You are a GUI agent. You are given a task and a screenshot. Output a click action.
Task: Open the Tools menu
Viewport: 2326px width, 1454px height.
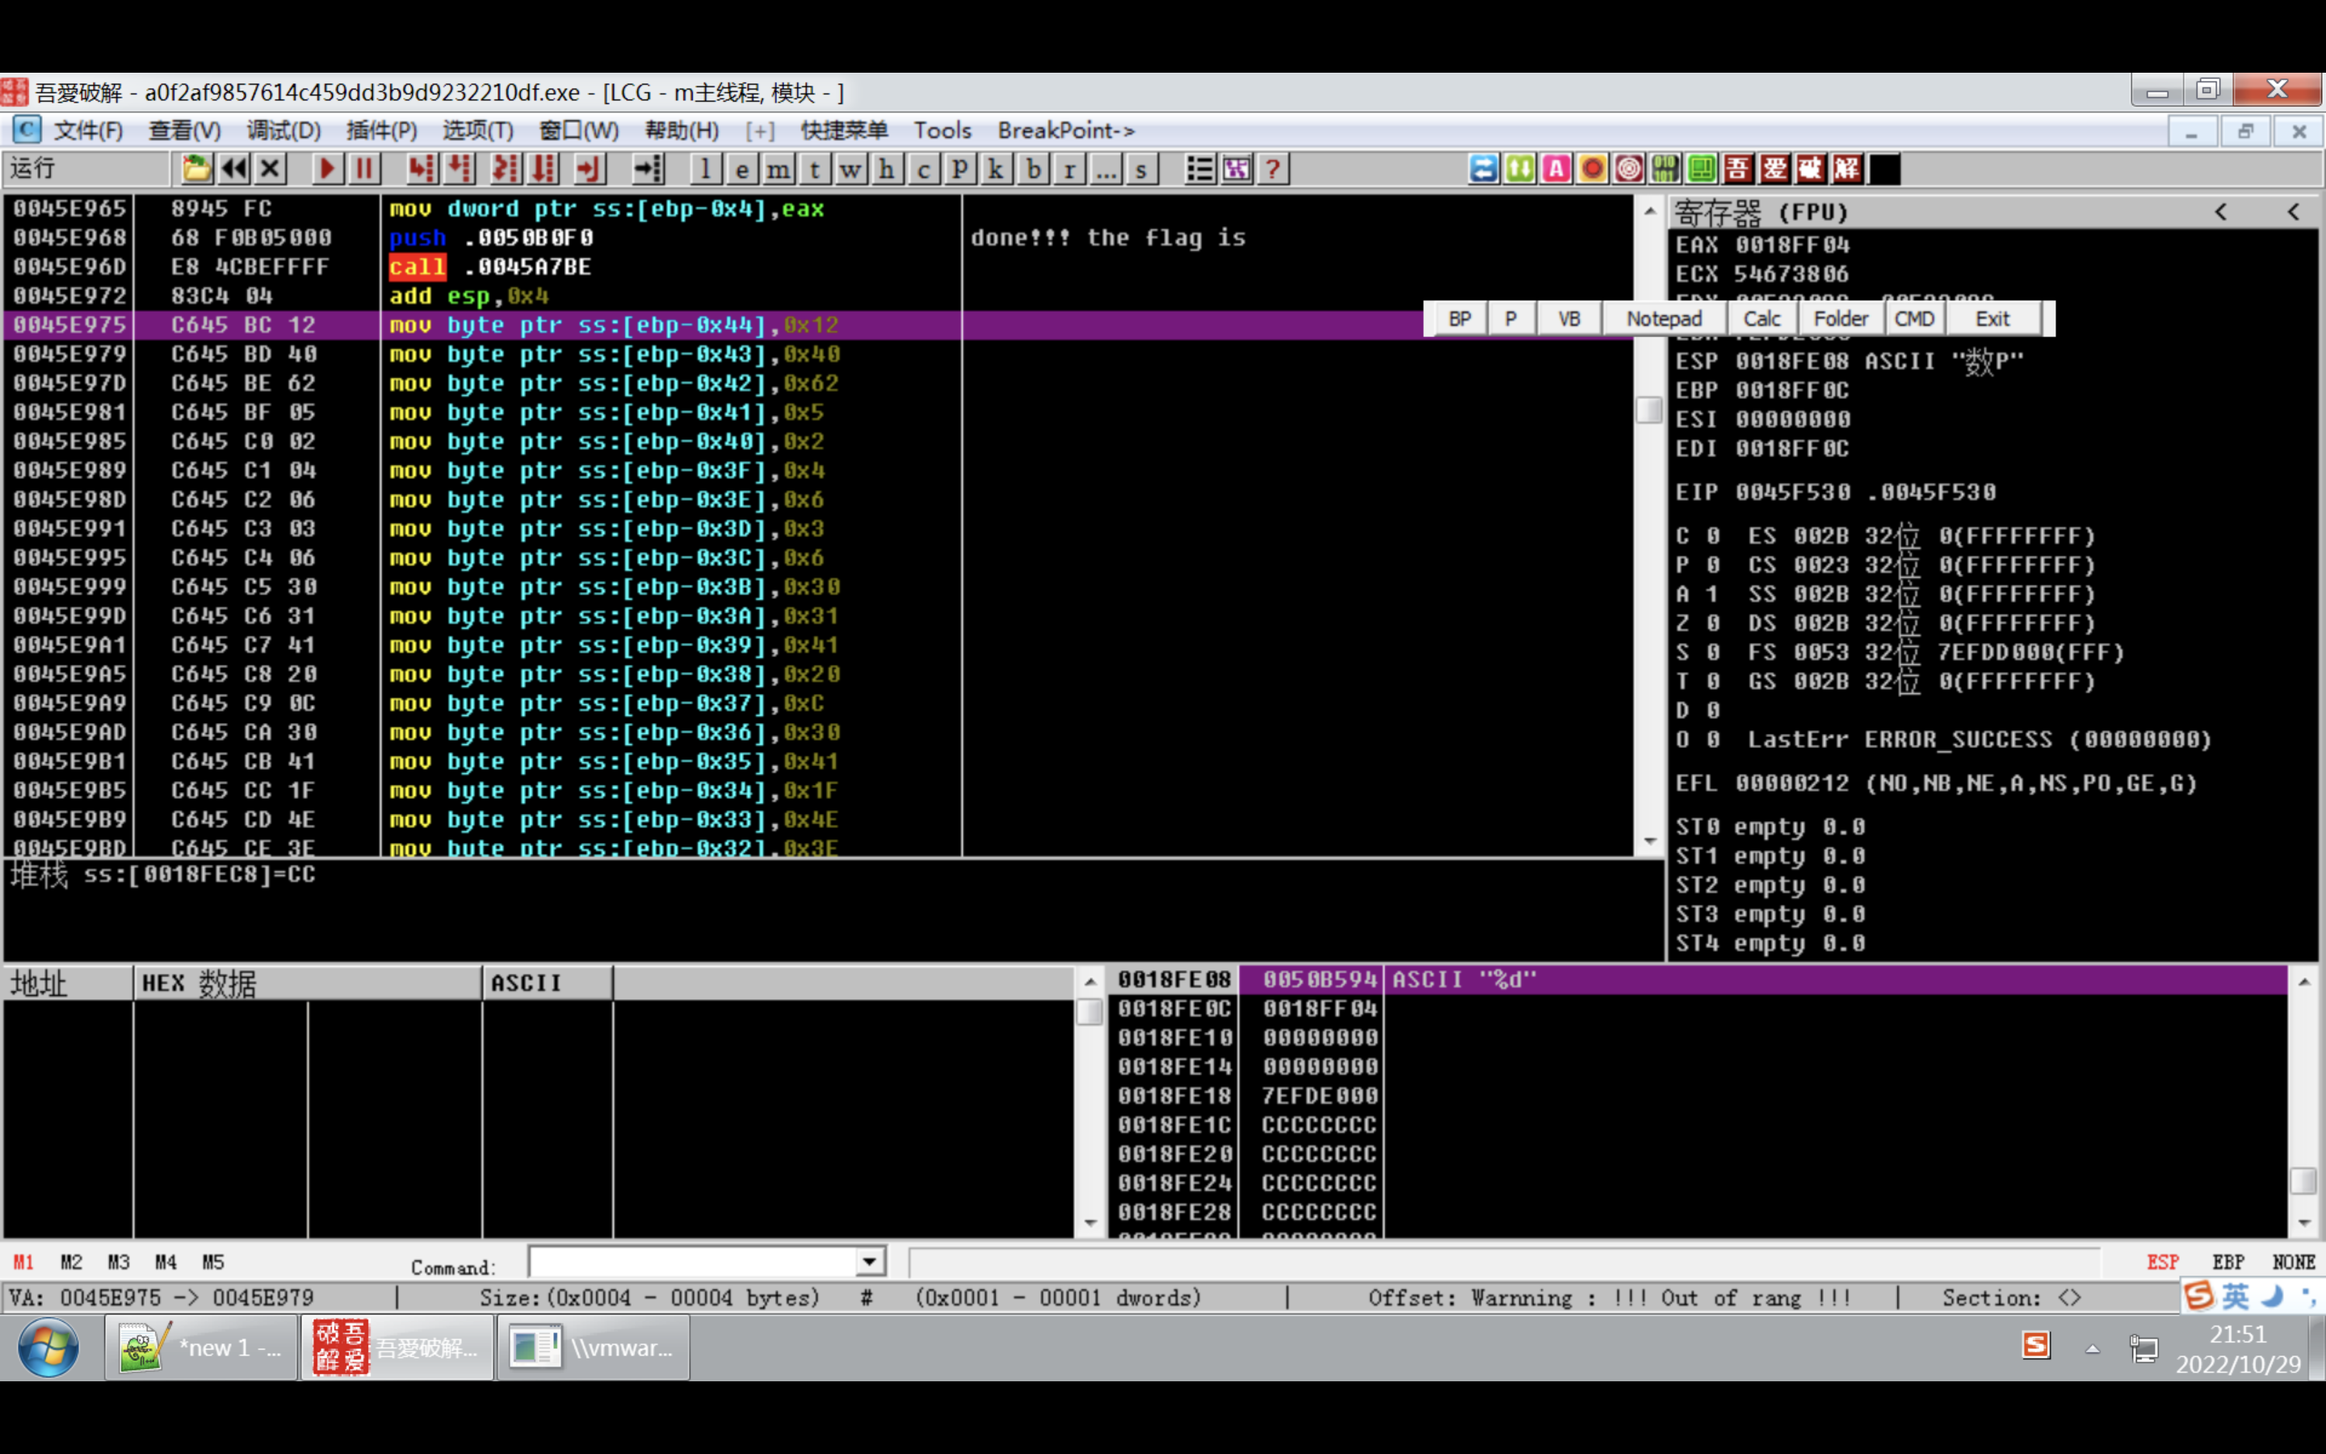(942, 130)
